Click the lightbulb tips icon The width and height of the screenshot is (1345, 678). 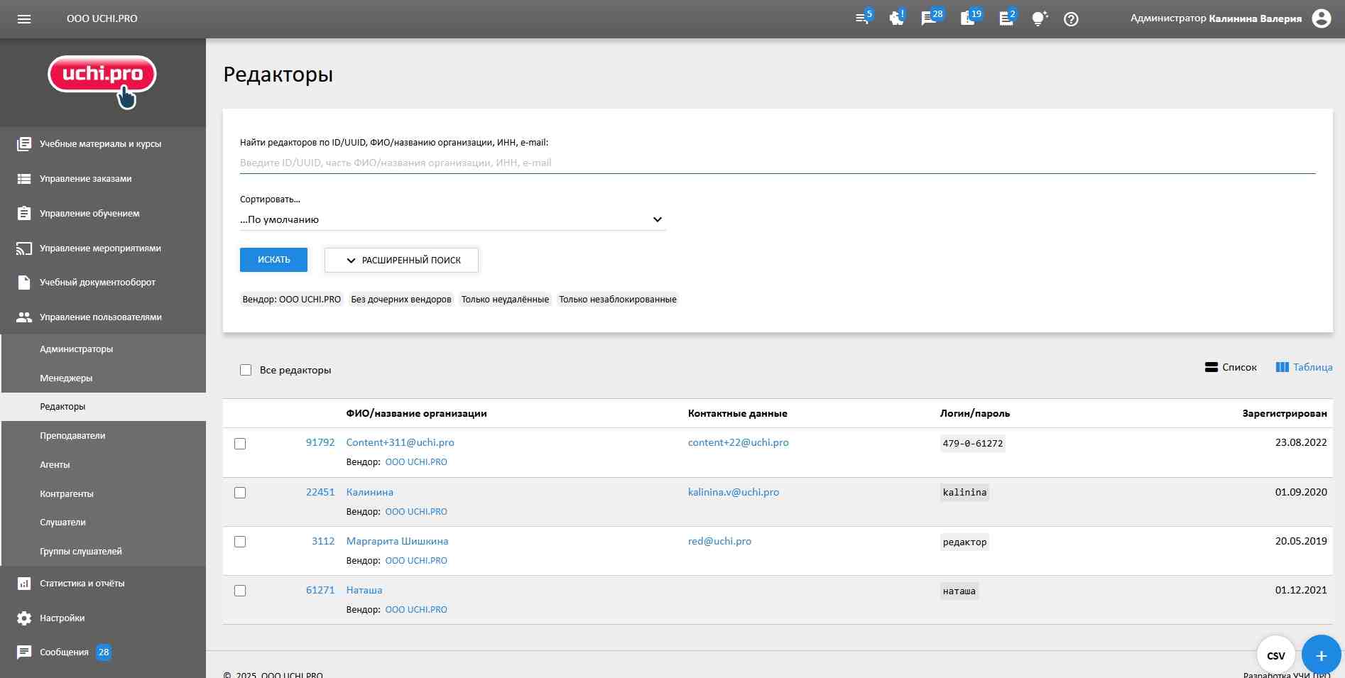1039,19
